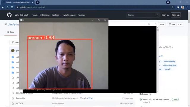
Task: Click the repository icon beside ultralytics
Action: tap(6, 24)
